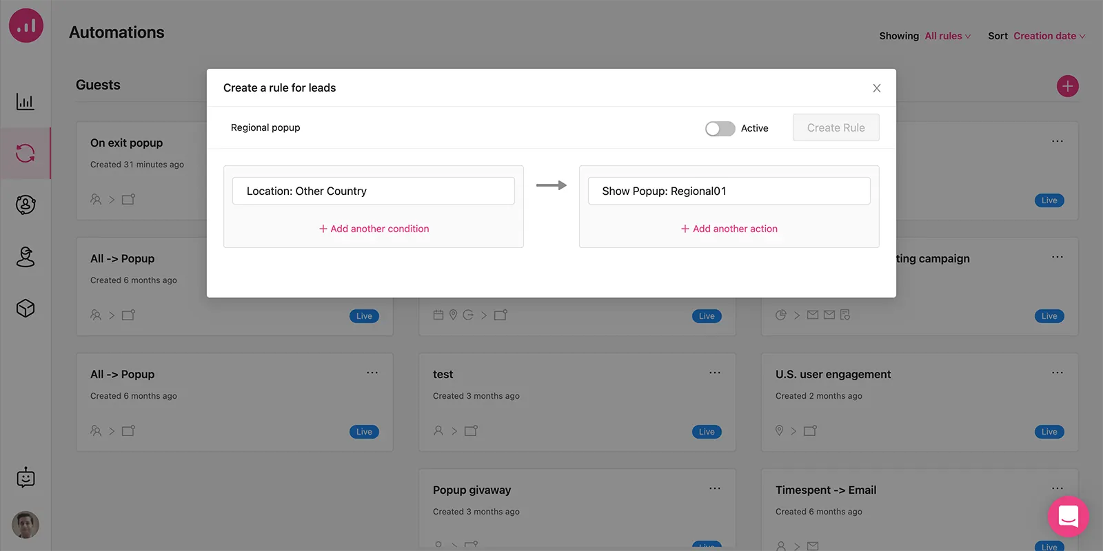Click Add another condition link
This screenshot has width=1103, height=551.
pyautogui.click(x=374, y=229)
